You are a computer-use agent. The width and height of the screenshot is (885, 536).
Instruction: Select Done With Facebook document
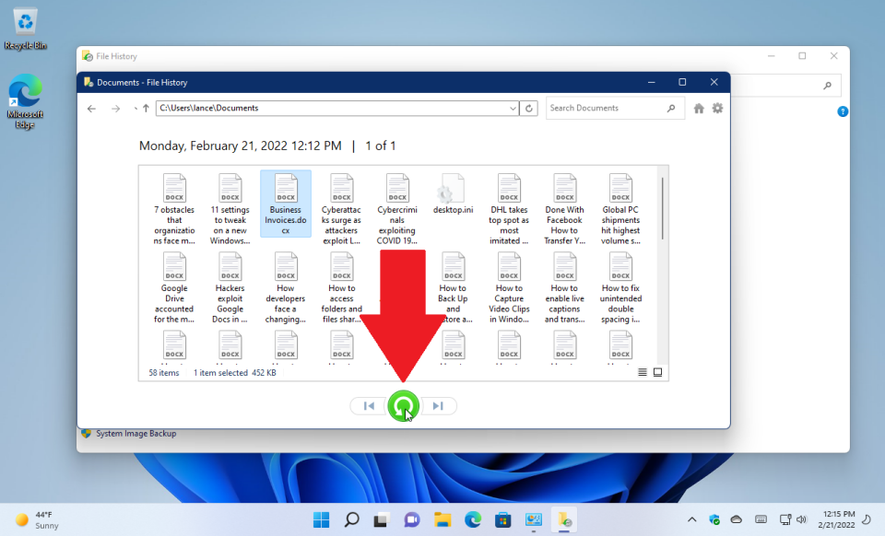tap(564, 209)
